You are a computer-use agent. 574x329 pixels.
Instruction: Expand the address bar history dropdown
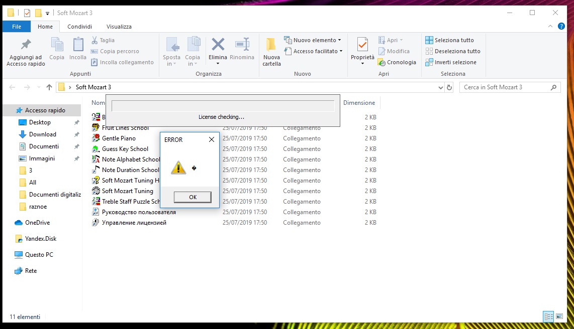click(440, 88)
